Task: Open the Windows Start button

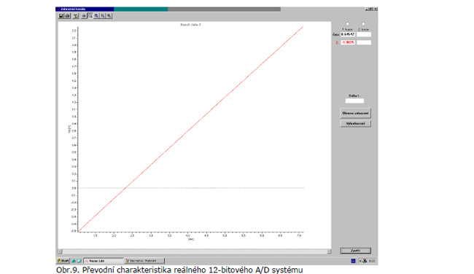Action: (x=63, y=261)
